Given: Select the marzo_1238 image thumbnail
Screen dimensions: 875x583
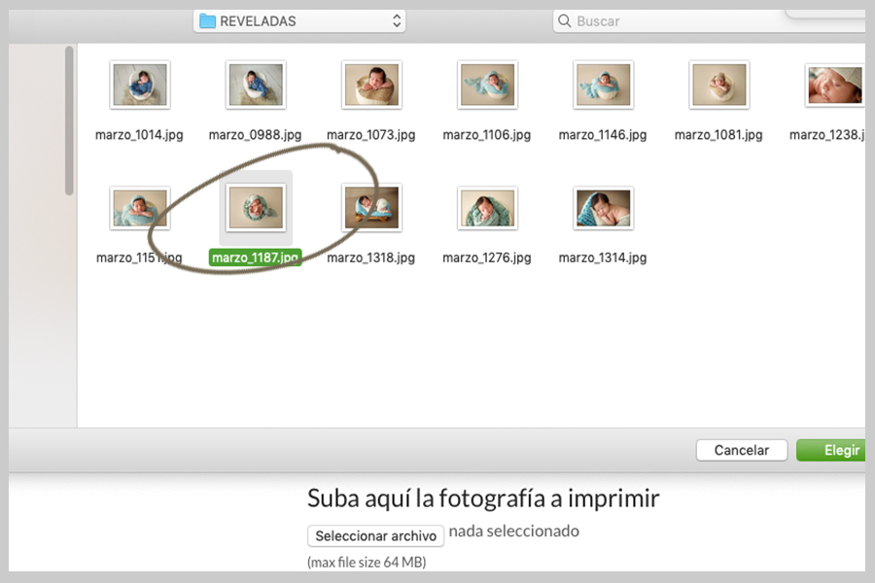Looking at the screenshot, I should click(x=834, y=86).
